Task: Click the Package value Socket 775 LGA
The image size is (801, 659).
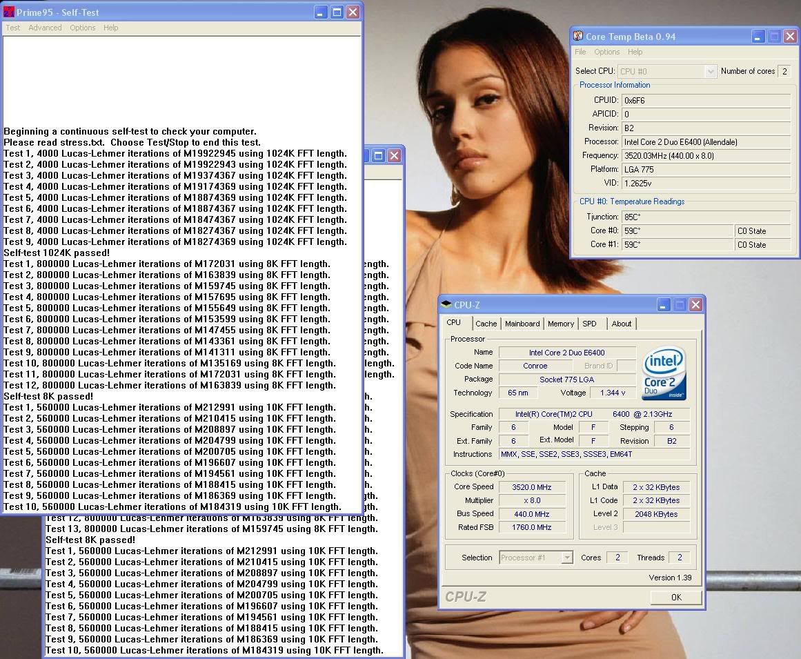Action: [x=567, y=379]
